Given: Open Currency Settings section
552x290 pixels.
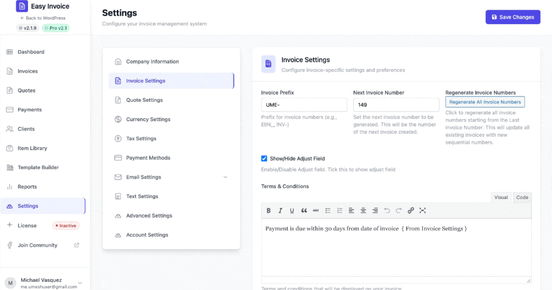Looking at the screenshot, I should pos(148,119).
